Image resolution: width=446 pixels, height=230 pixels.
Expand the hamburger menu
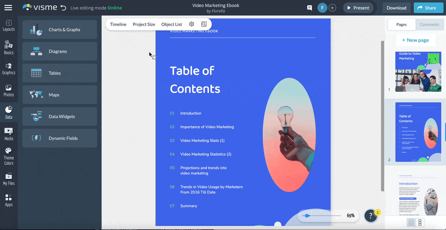(x=8, y=7)
